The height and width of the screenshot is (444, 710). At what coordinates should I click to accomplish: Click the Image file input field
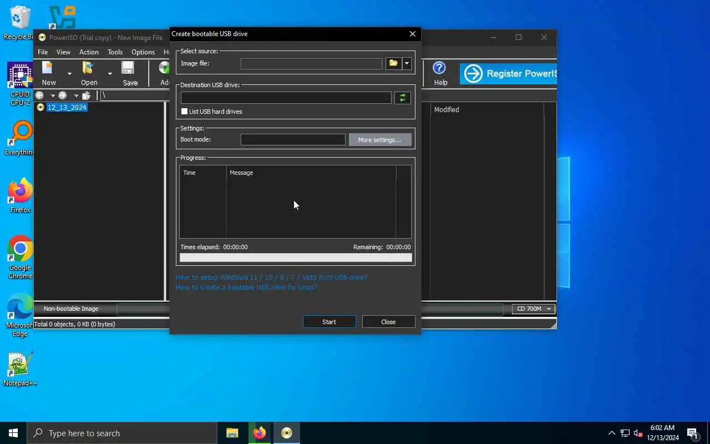[x=311, y=64]
